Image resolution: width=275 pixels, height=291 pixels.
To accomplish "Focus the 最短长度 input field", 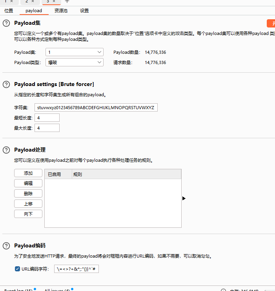I will coord(47,118).
